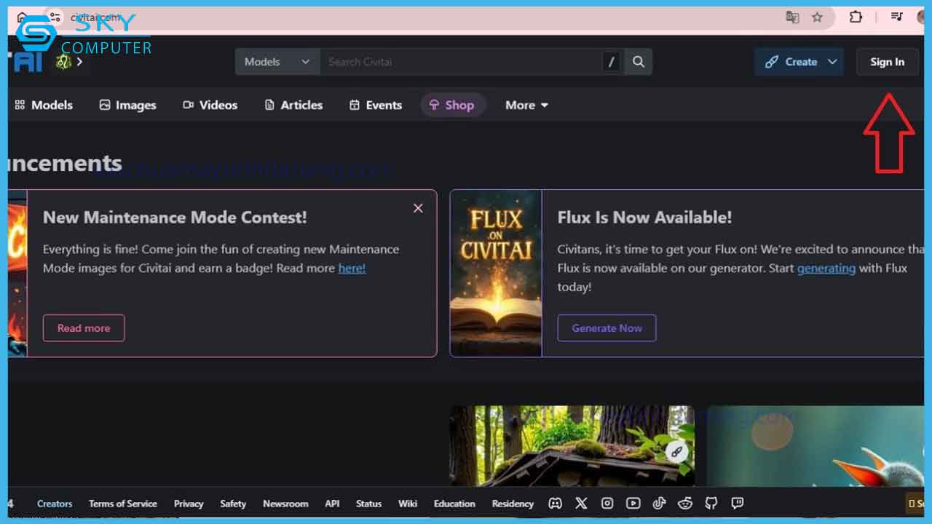
Task: View site information icon beside the URL
Action: 55,17
